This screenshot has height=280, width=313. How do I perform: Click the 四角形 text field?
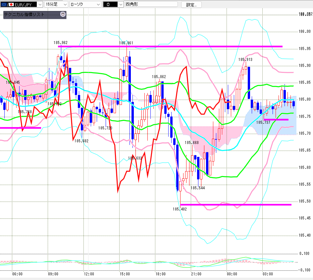click(x=151, y=4)
